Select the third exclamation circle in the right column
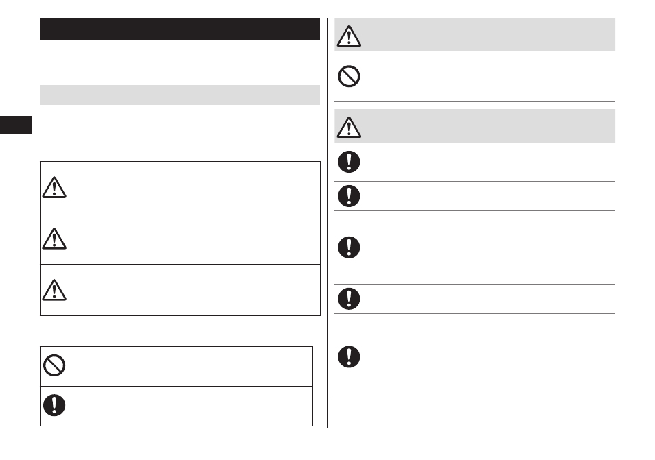Screen dimensions: 655x460 [349, 247]
